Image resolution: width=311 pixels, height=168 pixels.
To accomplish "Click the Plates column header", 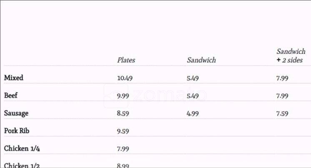I will coord(126,60).
